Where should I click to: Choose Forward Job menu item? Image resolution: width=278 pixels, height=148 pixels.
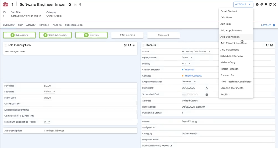236,75
